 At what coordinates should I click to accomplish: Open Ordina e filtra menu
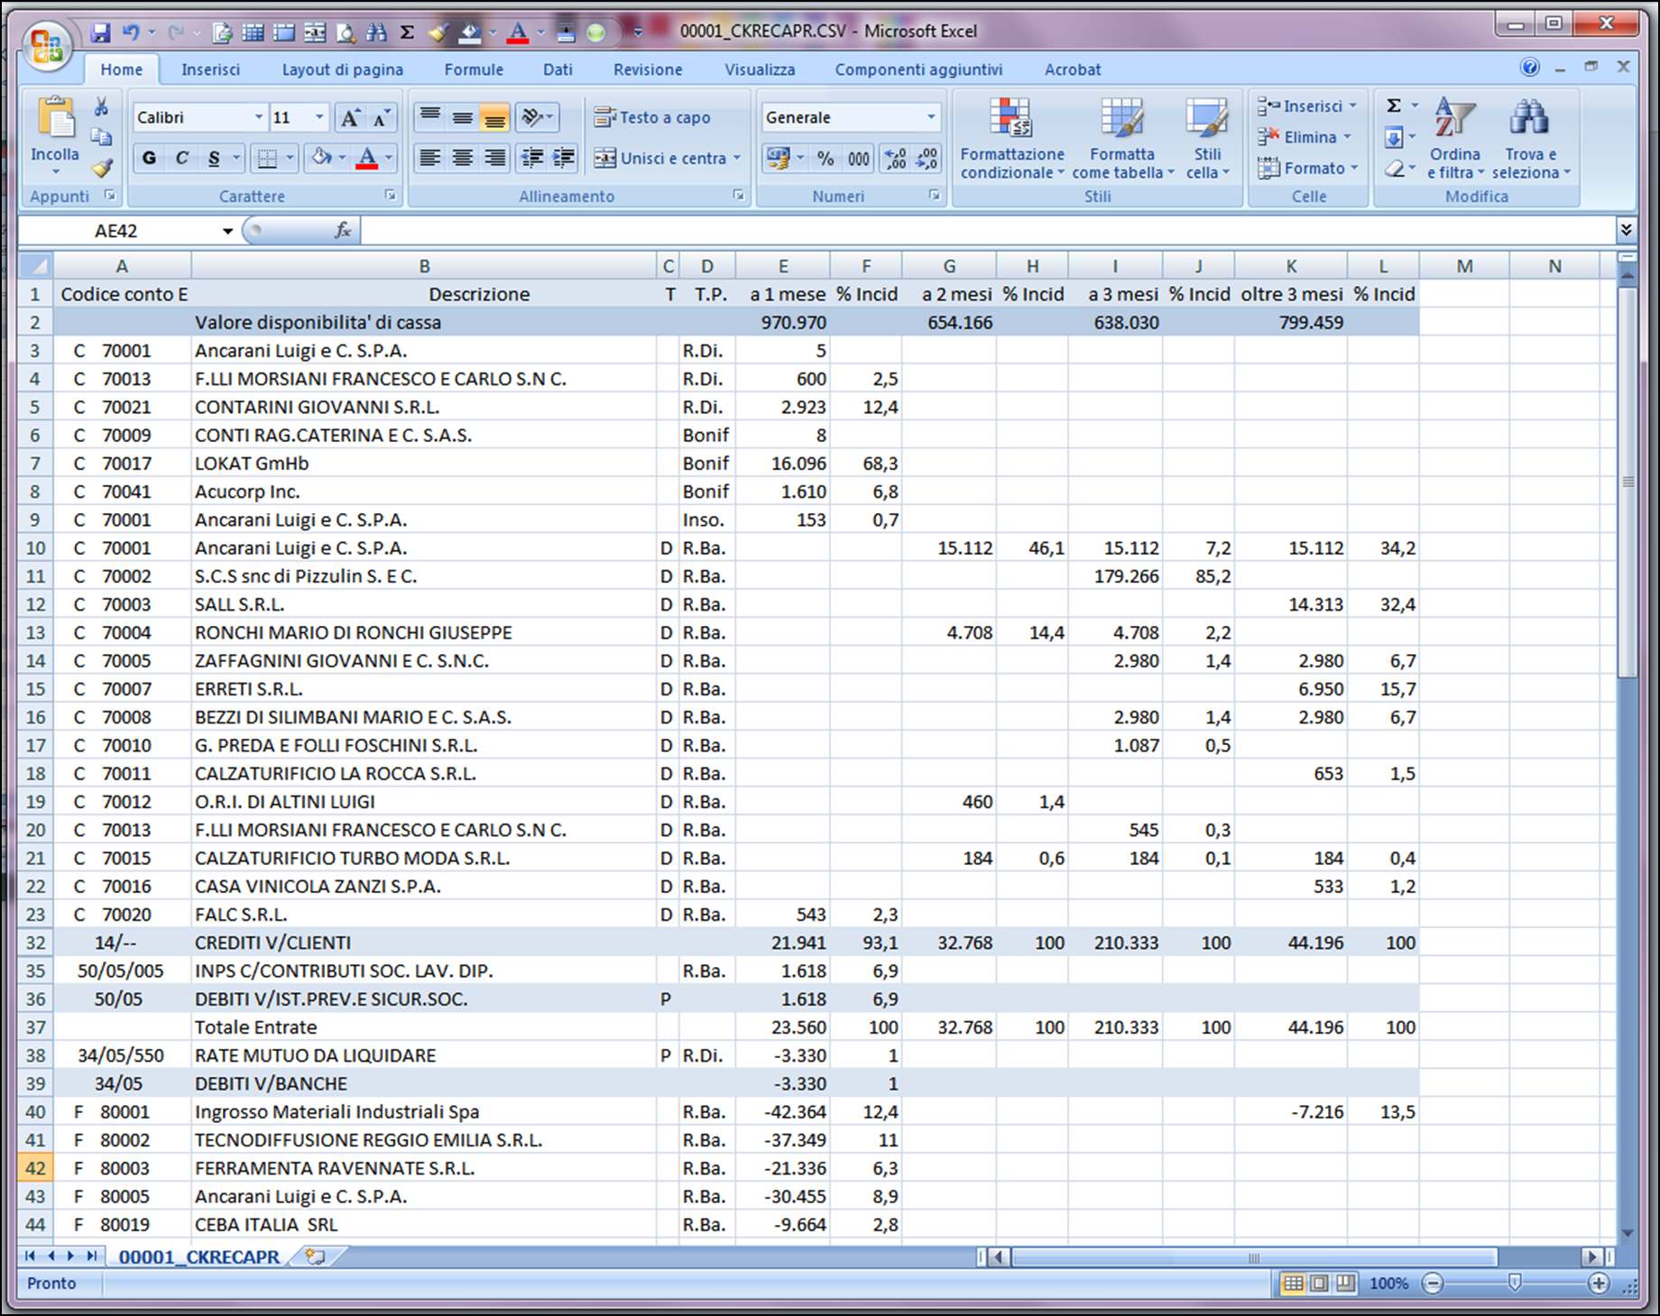(1454, 138)
